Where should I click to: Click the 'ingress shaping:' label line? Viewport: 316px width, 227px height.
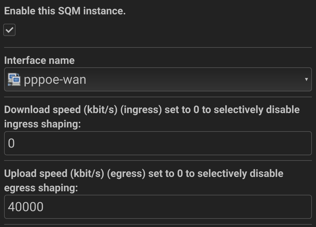[42, 124]
